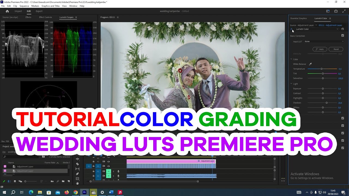349x196 pixels.
Task: Open the Markers menu
Action: pyautogui.click(x=35, y=6)
